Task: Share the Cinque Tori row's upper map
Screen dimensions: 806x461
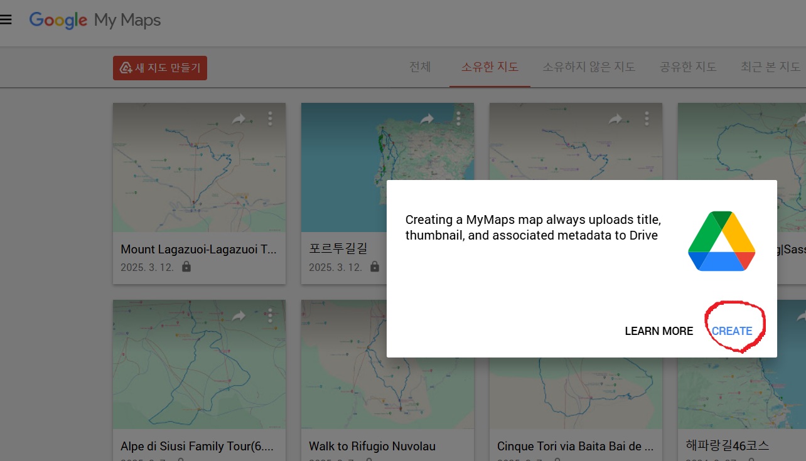Action: (x=616, y=118)
